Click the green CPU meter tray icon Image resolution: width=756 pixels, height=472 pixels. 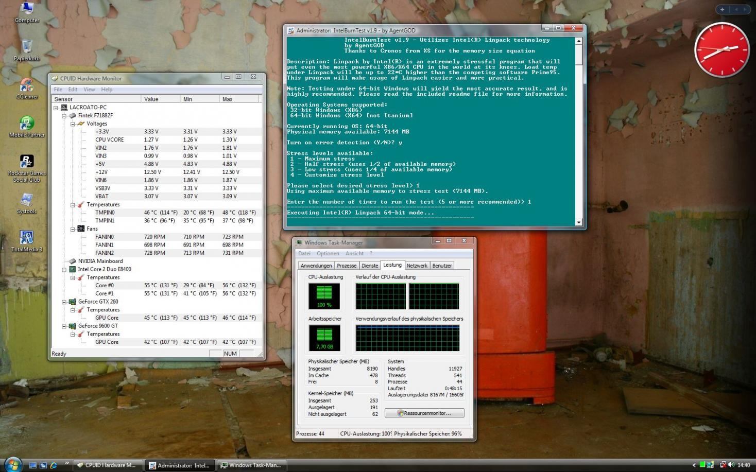[x=703, y=465]
